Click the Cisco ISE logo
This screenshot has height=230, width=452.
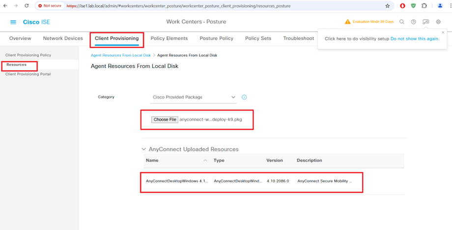(x=37, y=22)
